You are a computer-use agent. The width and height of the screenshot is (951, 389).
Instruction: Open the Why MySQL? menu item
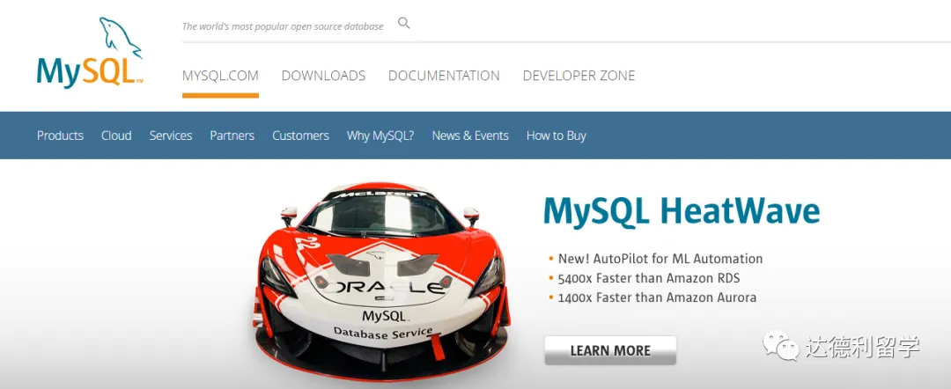point(380,136)
